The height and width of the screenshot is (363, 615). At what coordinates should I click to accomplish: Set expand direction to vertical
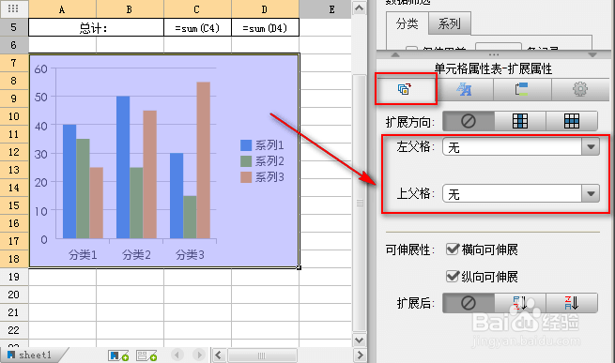click(x=520, y=121)
